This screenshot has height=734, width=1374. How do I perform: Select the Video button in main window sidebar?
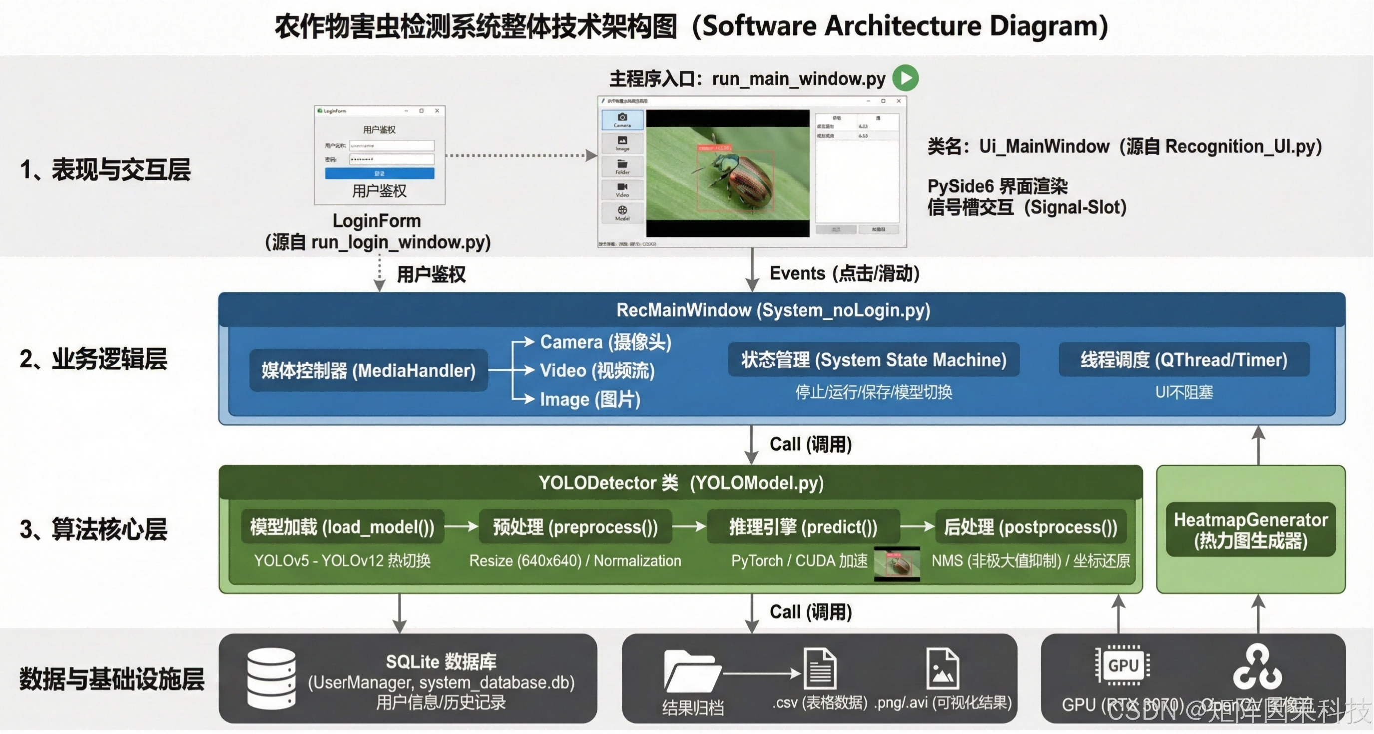tap(622, 189)
